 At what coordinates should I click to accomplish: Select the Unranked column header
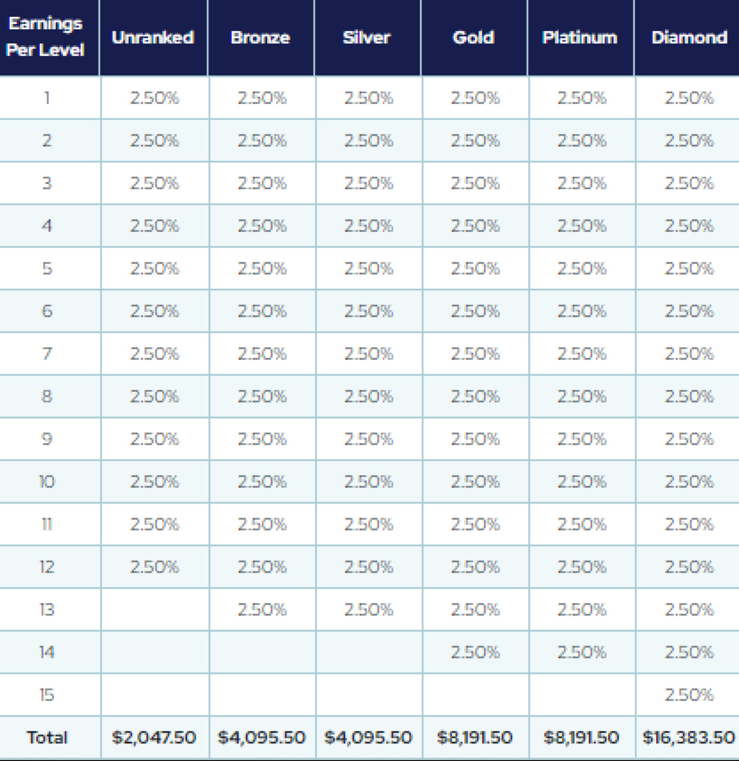pyautogui.click(x=153, y=38)
